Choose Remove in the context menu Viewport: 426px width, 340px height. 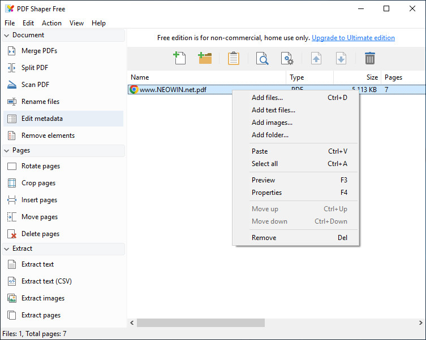[x=295, y=238]
